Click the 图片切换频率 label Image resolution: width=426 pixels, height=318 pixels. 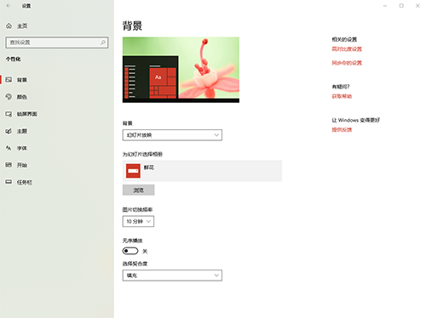(137, 210)
